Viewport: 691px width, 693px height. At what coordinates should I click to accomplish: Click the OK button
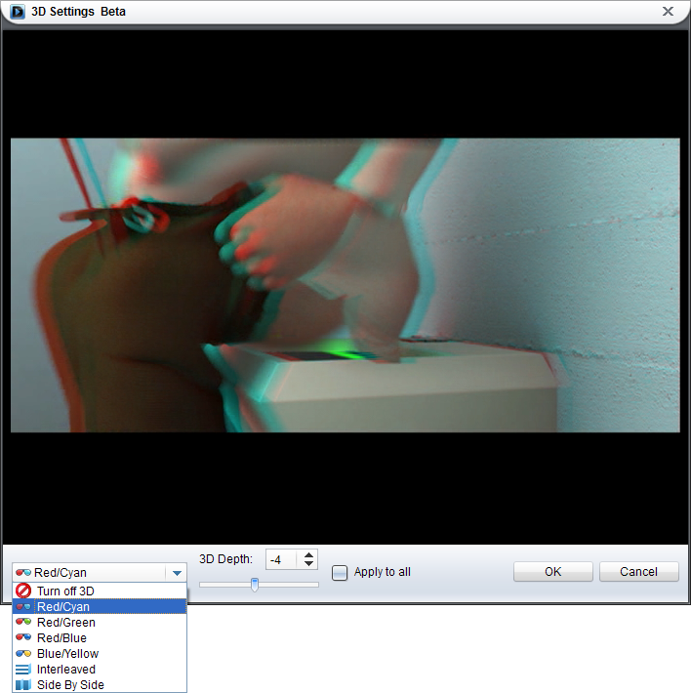click(552, 571)
